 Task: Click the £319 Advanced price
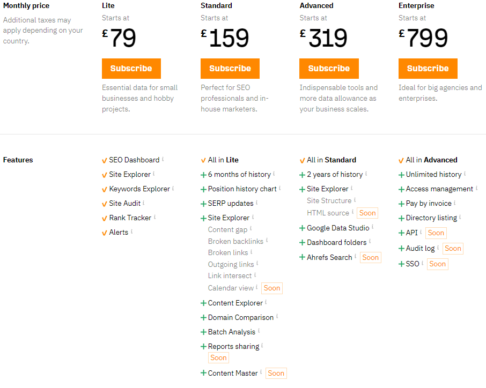[323, 38]
